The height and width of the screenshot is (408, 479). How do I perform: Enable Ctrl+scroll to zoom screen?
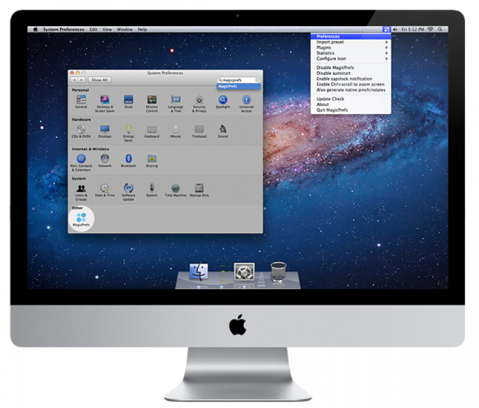coord(351,84)
